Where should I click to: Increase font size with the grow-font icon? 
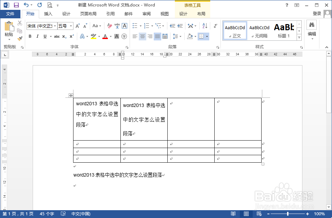point(78,26)
